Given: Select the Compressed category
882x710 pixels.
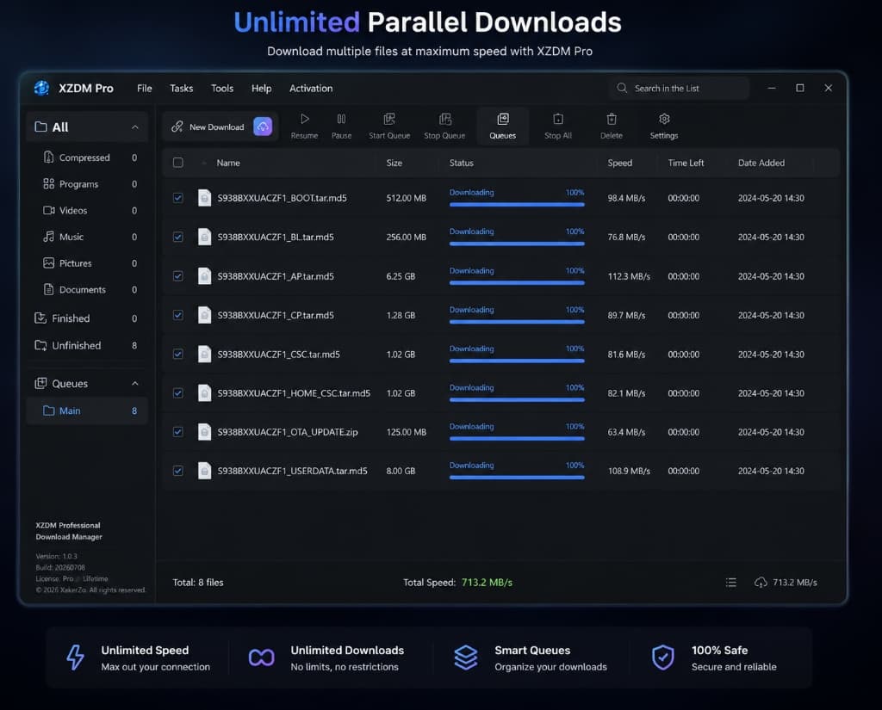Looking at the screenshot, I should click(x=87, y=157).
